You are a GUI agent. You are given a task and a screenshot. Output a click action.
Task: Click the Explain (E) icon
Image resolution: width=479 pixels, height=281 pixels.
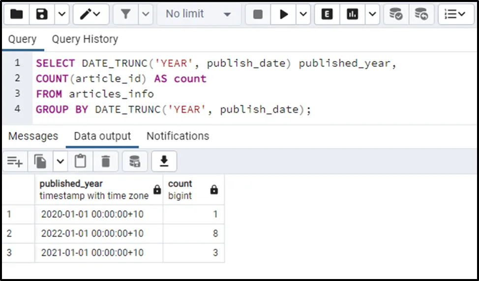pyautogui.click(x=327, y=14)
